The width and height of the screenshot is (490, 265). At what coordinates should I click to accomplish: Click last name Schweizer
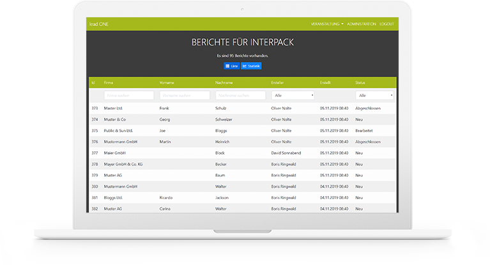(224, 119)
